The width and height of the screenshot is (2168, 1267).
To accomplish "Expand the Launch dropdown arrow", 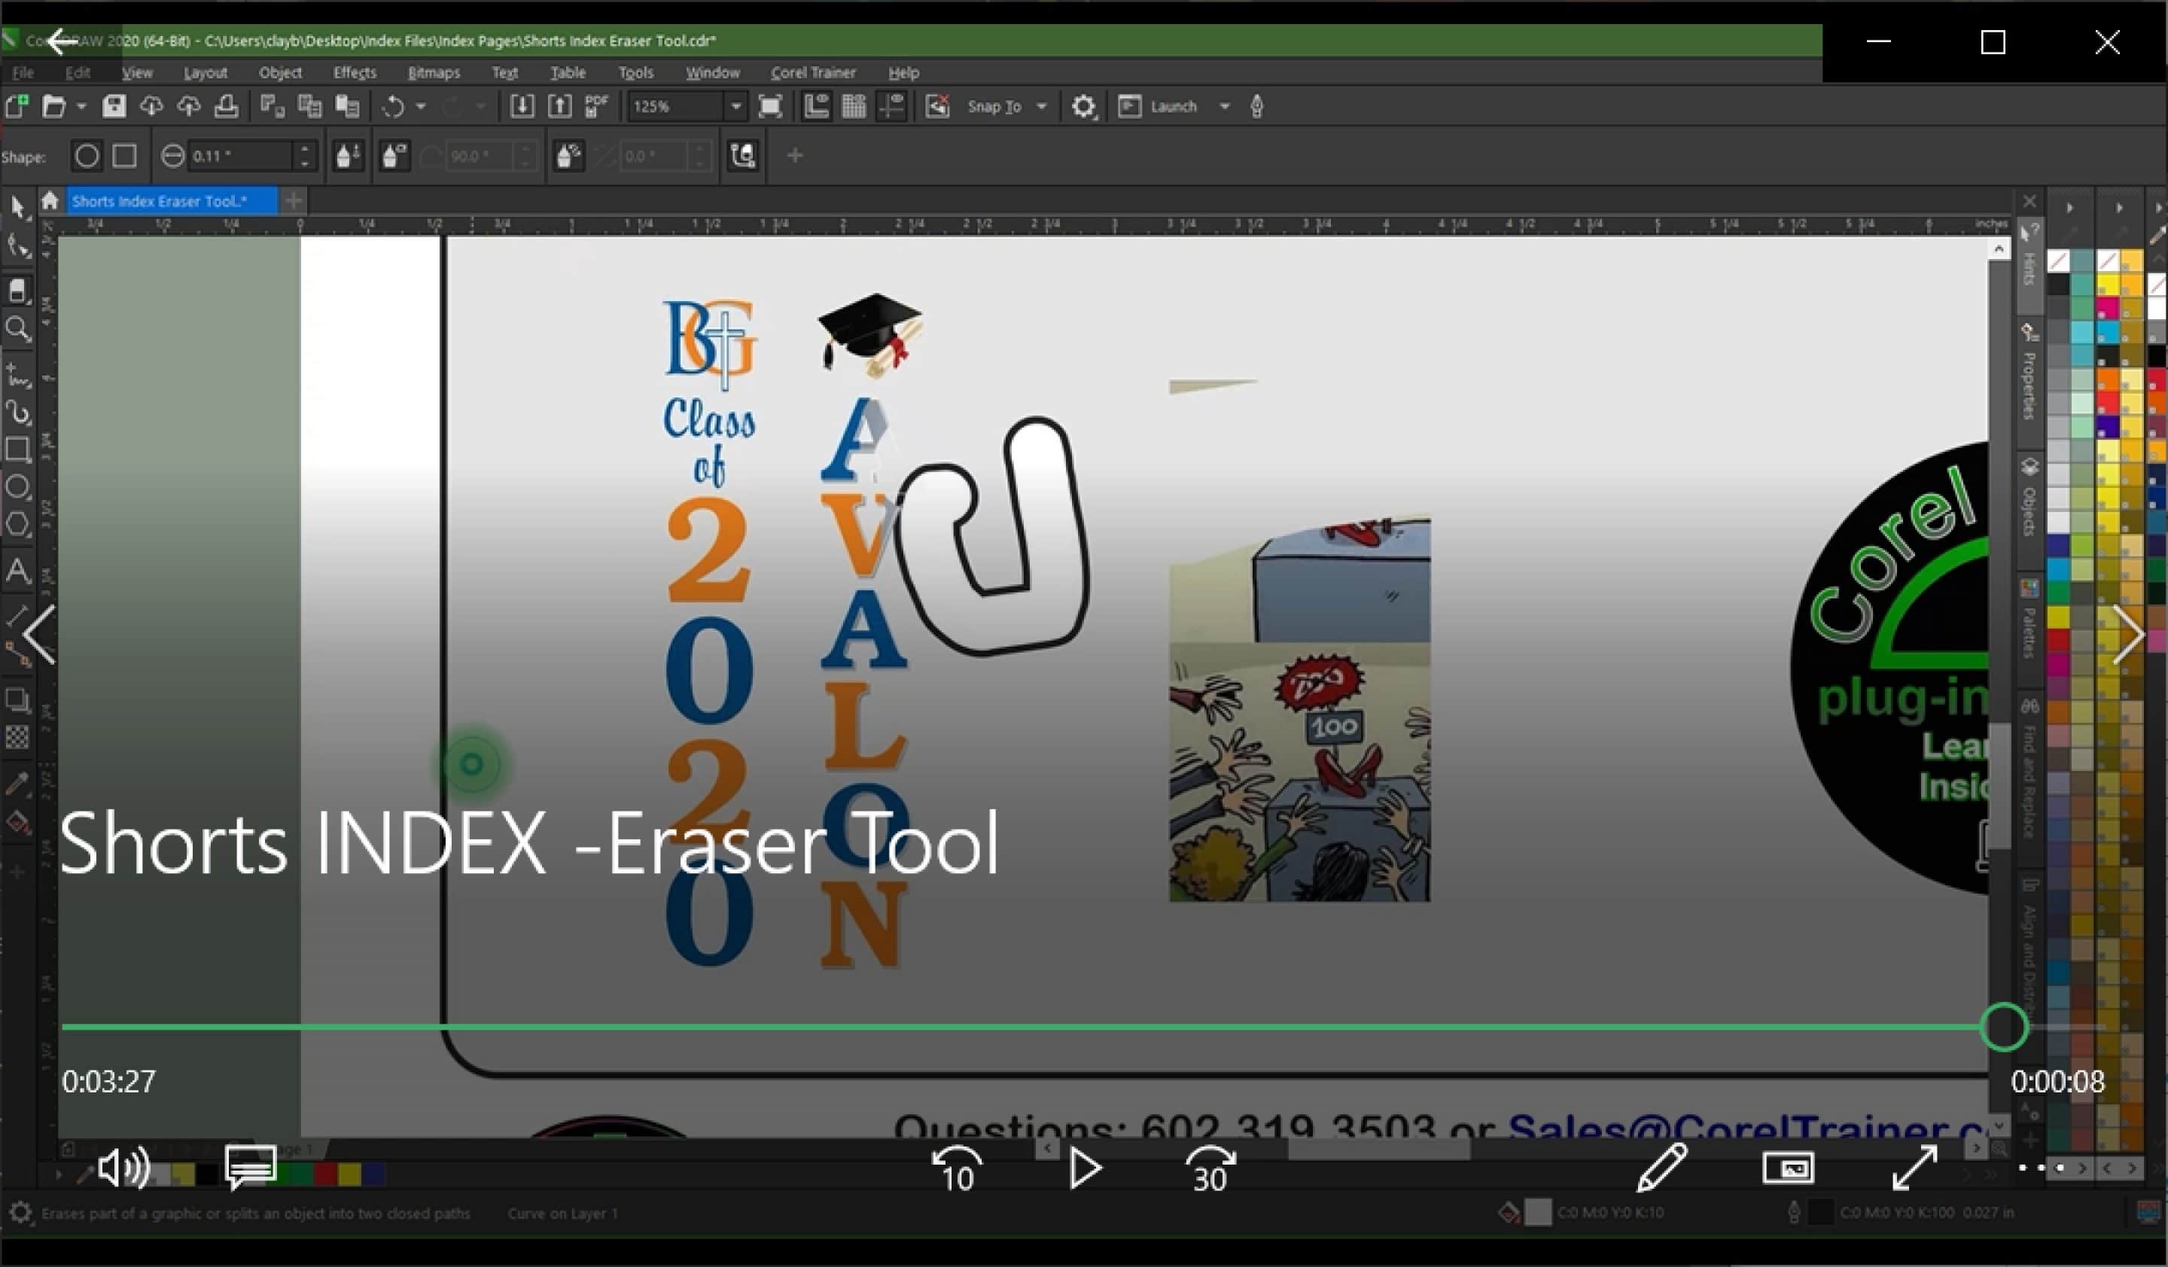I will click(1224, 107).
